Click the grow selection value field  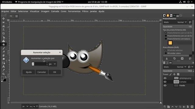(39, 64)
